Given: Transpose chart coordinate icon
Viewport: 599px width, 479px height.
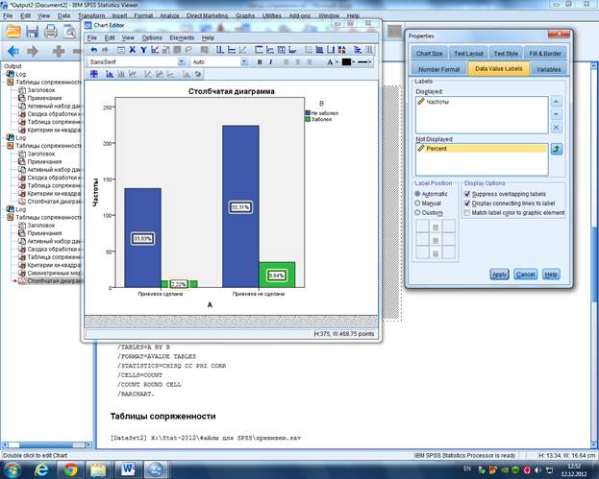Looking at the screenshot, I should click(358, 50).
